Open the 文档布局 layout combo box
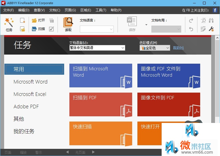The height and width of the screenshot is (156, 220). (166, 29)
